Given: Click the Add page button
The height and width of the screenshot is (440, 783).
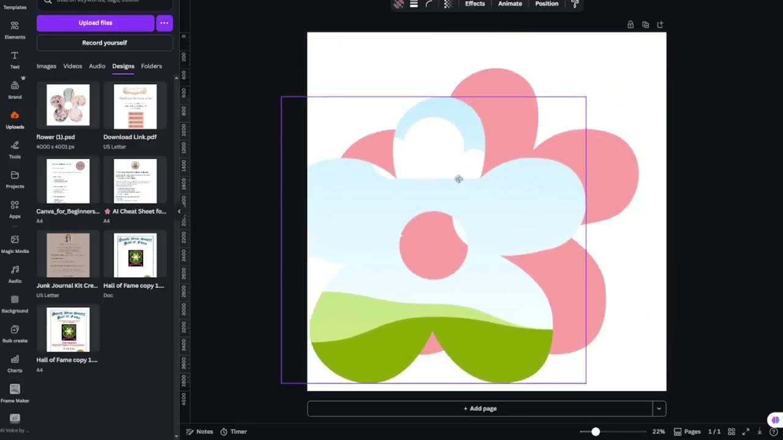Looking at the screenshot, I should coord(480,408).
